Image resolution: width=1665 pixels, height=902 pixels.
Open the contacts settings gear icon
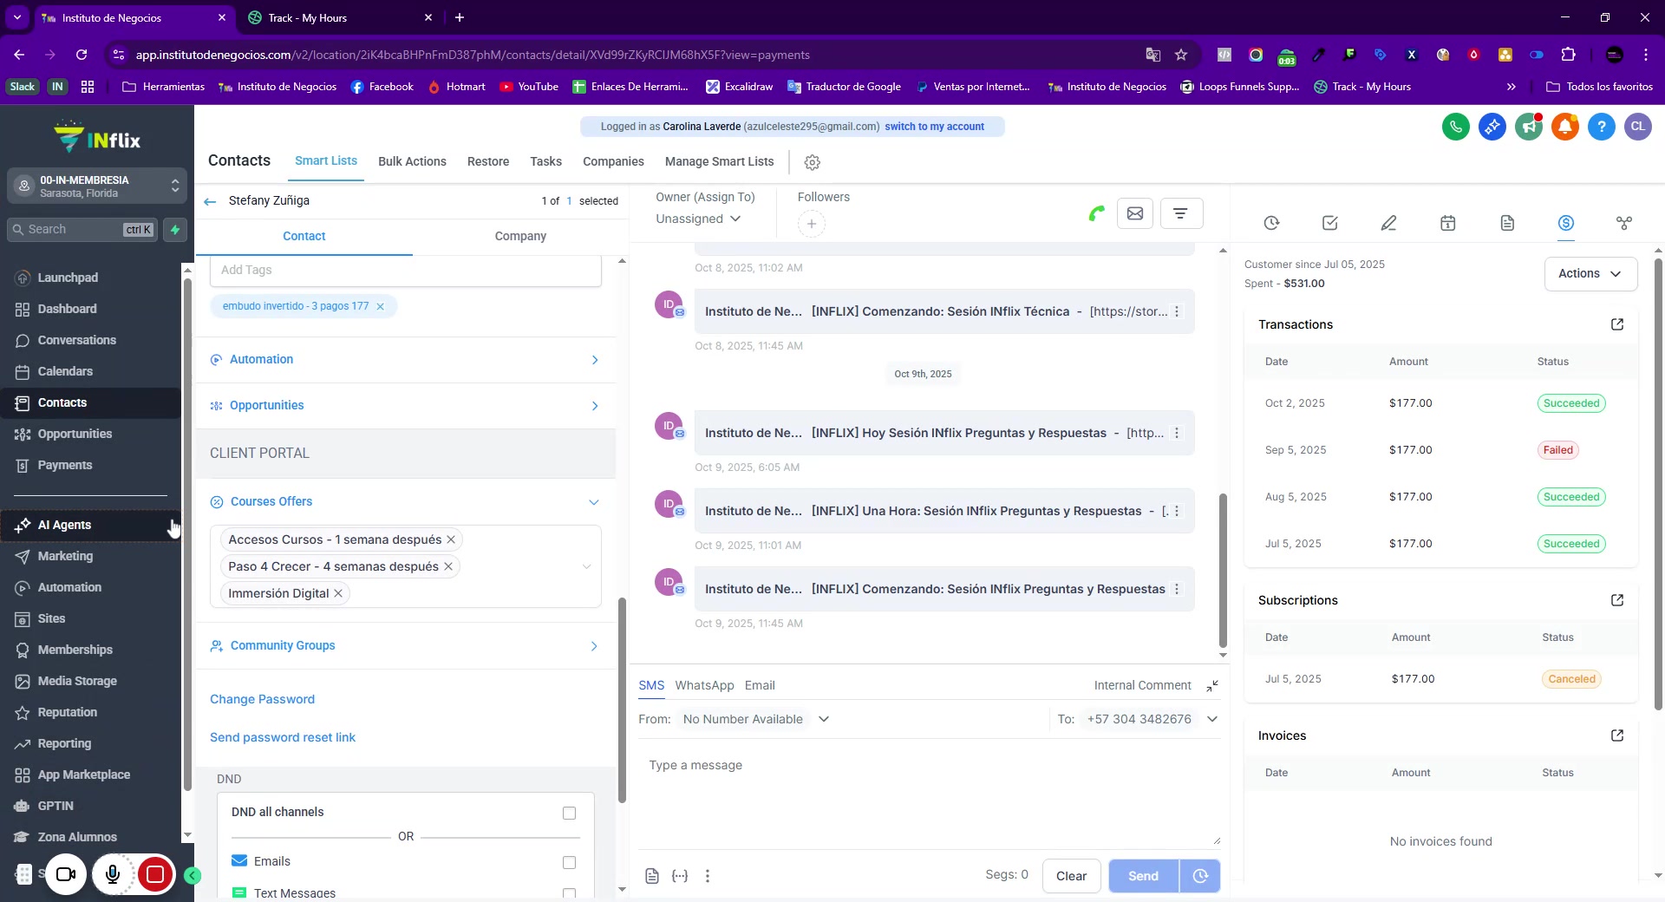point(812,162)
